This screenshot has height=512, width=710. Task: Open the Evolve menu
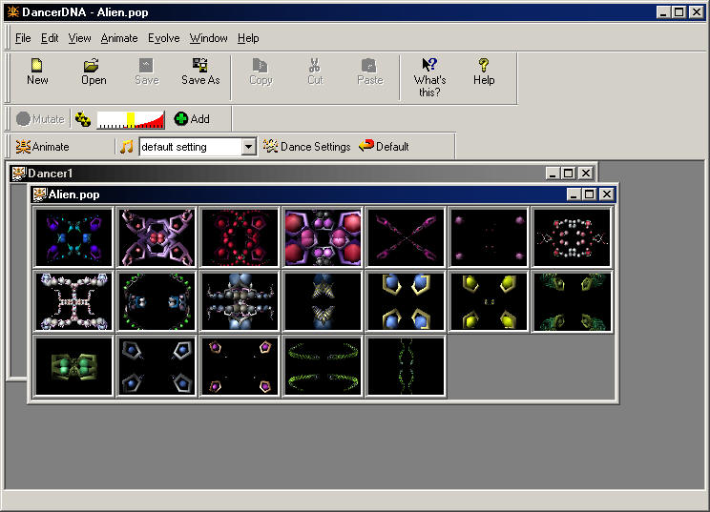pyautogui.click(x=163, y=38)
